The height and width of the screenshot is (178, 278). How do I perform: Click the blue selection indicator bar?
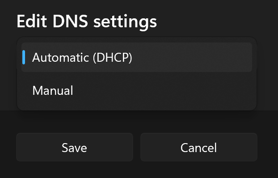click(24, 57)
